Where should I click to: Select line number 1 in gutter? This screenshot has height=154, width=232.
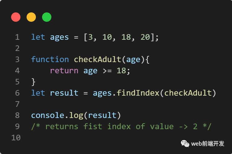click(17, 37)
